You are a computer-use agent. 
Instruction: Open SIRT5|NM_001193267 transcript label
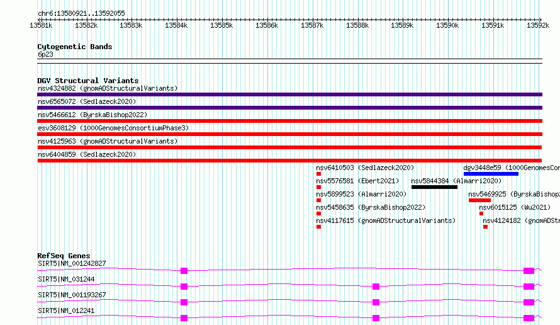click(x=72, y=295)
